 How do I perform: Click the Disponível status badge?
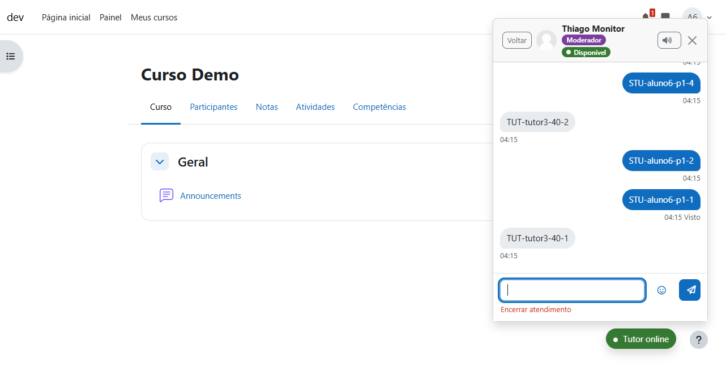[x=586, y=52]
